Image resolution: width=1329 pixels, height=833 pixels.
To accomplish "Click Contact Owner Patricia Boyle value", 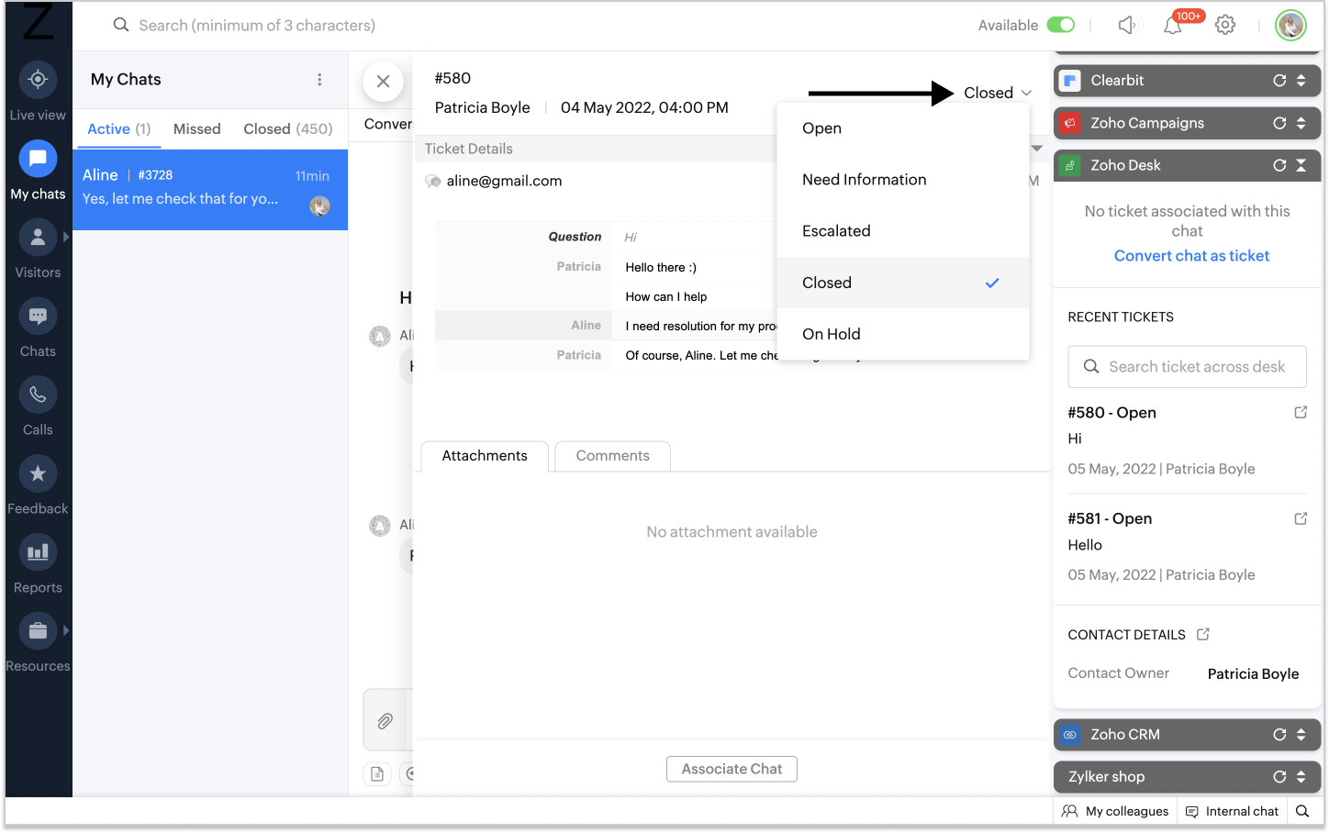I will [1253, 674].
